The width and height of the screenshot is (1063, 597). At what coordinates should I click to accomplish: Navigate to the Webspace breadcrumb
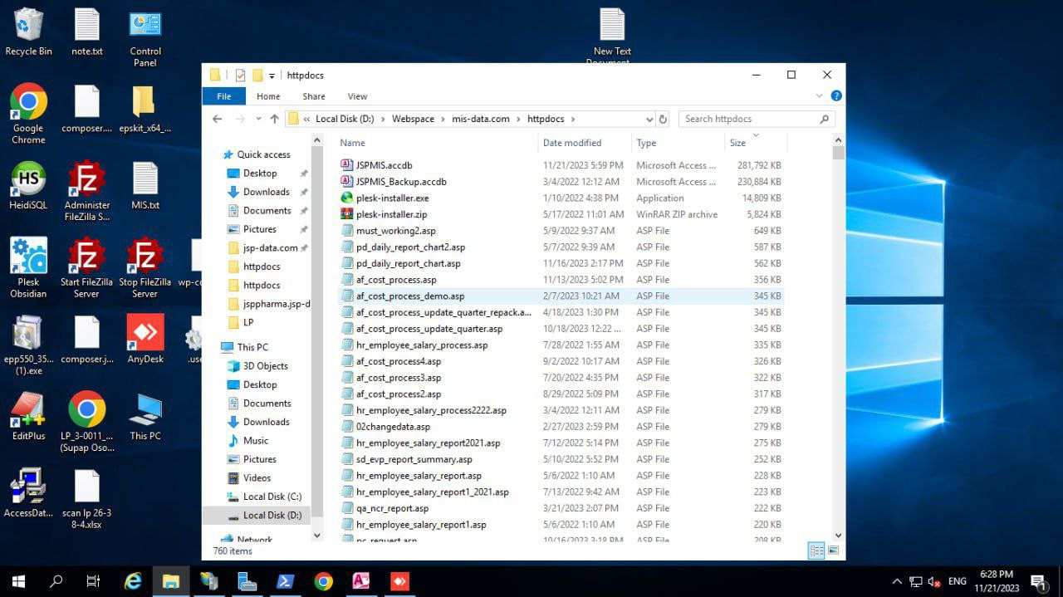tap(413, 119)
